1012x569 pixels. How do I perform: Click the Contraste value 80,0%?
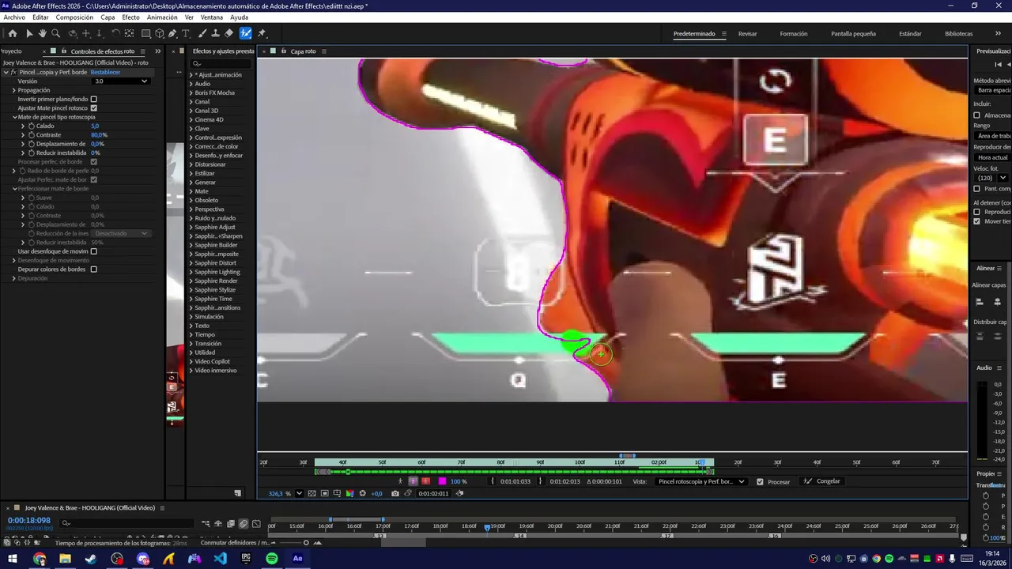point(99,135)
